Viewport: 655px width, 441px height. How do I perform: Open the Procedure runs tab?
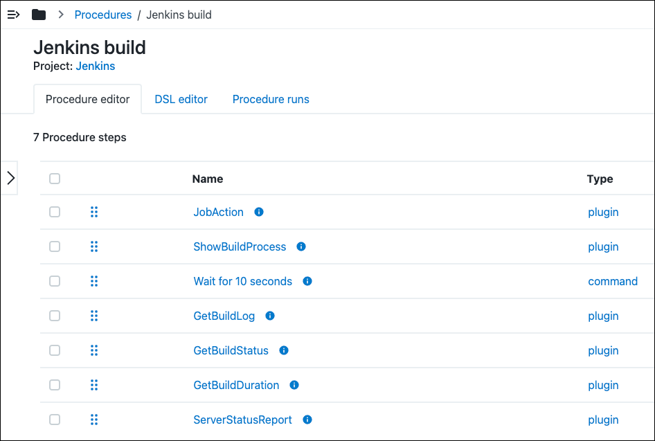pos(271,100)
